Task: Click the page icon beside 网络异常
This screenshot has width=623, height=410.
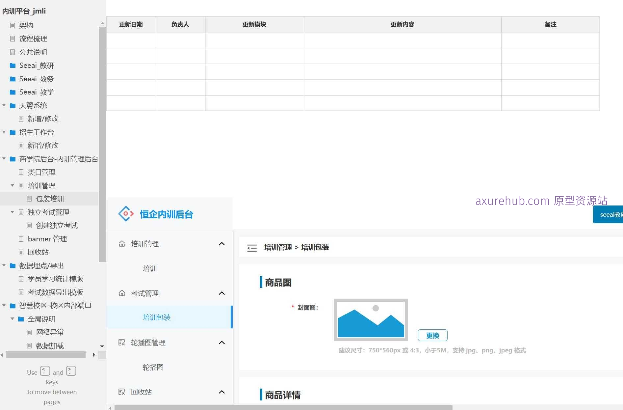Action: (x=29, y=332)
